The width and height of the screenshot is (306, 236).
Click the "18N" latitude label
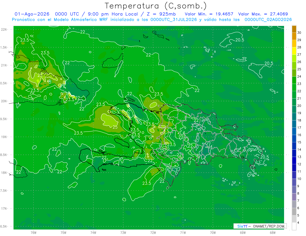4,173
